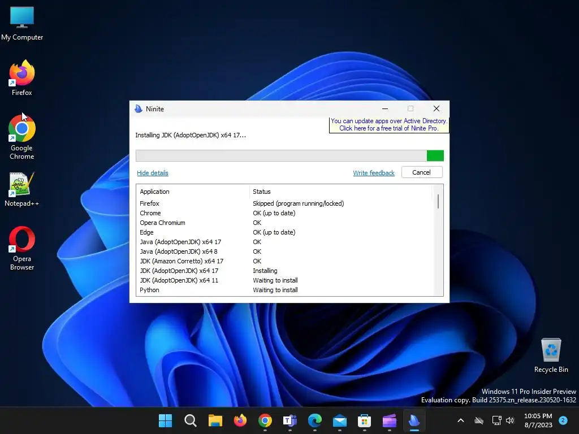The height and width of the screenshot is (434, 579).
Task: Click the details list scrollbar thumb
Action: pyautogui.click(x=438, y=202)
